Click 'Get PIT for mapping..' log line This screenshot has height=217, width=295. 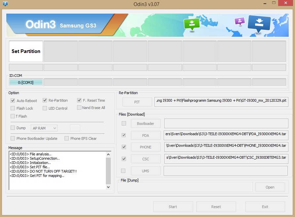click(37, 176)
